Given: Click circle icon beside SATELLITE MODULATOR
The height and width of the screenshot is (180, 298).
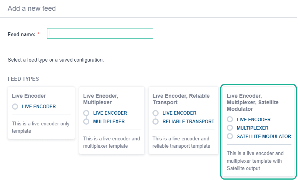Looking at the screenshot, I should 230,136.
